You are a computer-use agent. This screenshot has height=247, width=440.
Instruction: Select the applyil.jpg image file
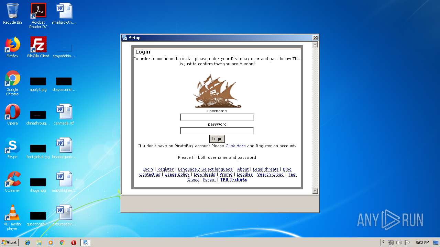pos(38,84)
